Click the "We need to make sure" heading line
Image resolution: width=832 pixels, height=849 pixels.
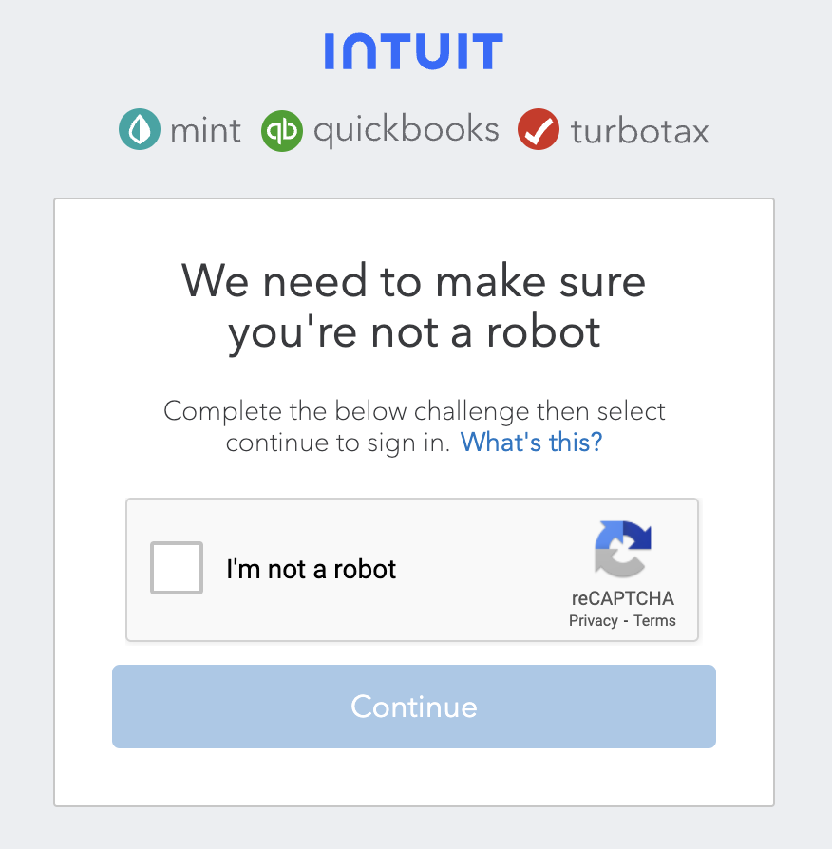click(413, 281)
